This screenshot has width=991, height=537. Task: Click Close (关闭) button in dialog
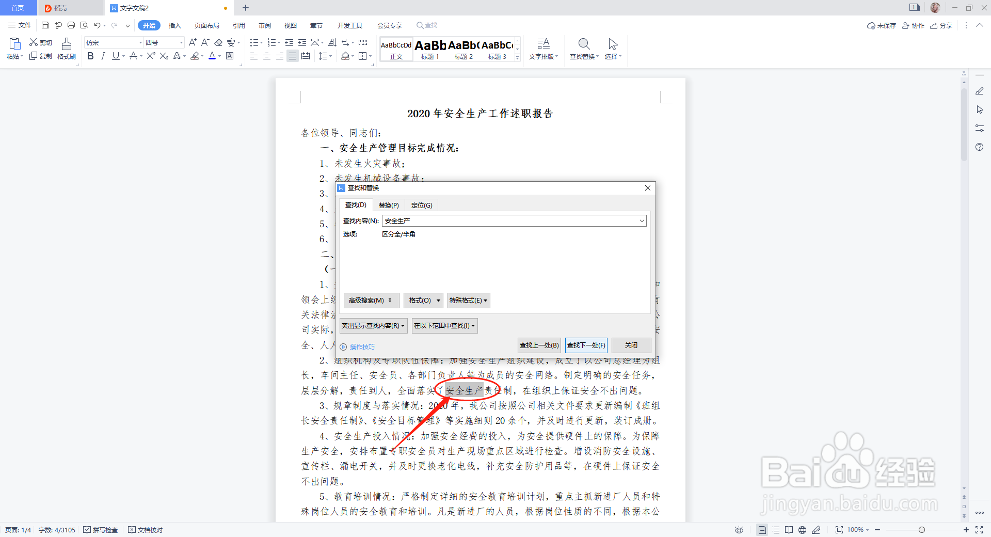[x=631, y=345]
